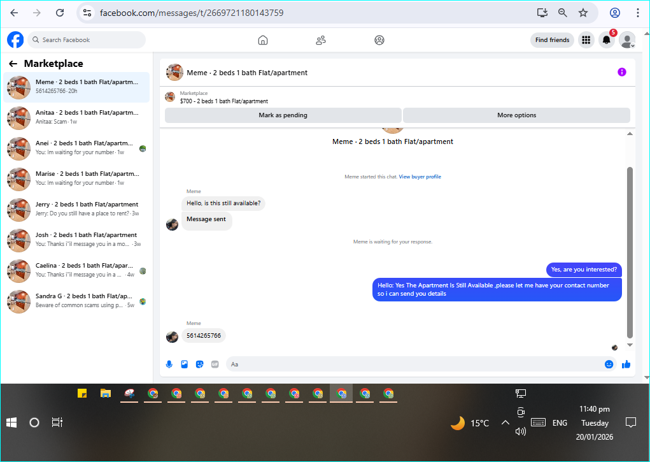Click the touch keyboard tray icon
The width and height of the screenshot is (650, 462).
click(x=538, y=422)
